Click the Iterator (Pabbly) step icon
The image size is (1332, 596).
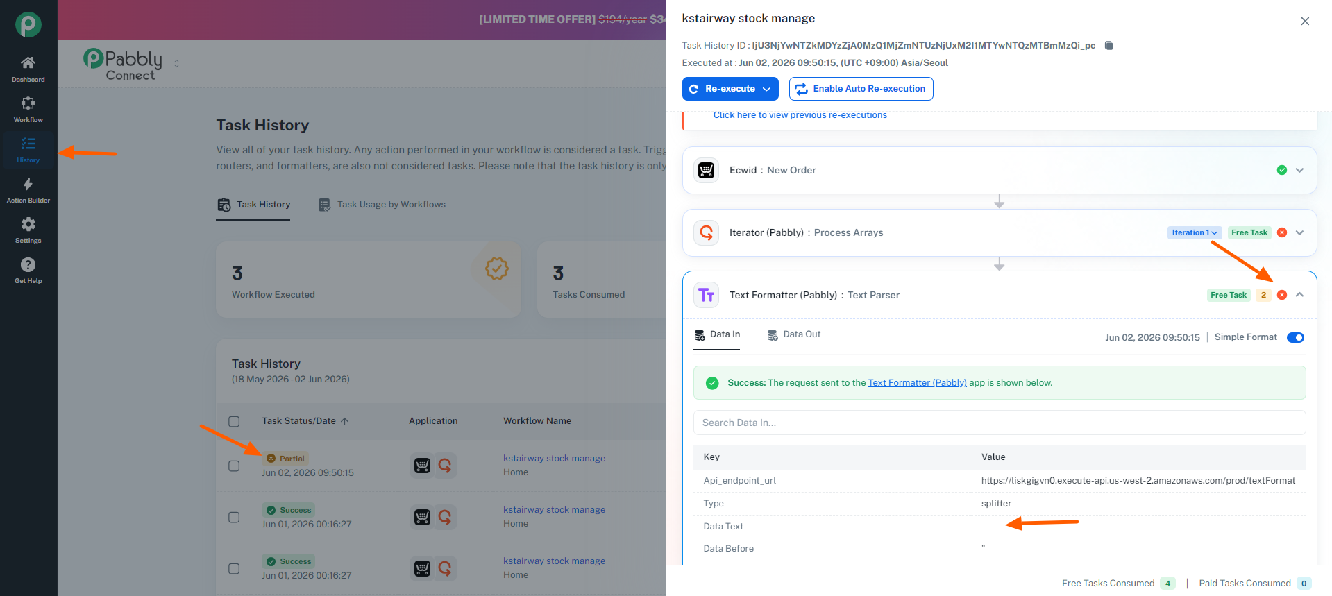[x=707, y=232]
